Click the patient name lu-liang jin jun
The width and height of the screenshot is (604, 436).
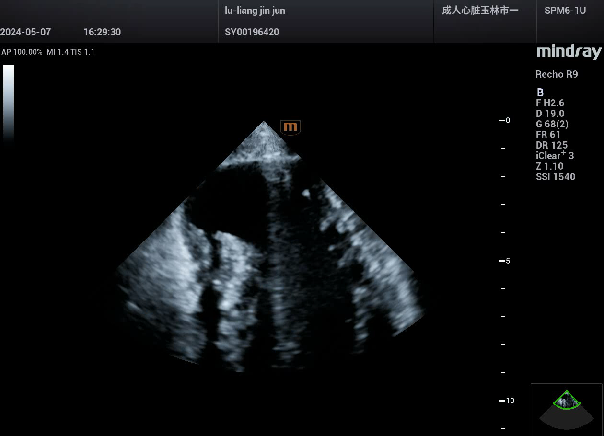point(255,11)
